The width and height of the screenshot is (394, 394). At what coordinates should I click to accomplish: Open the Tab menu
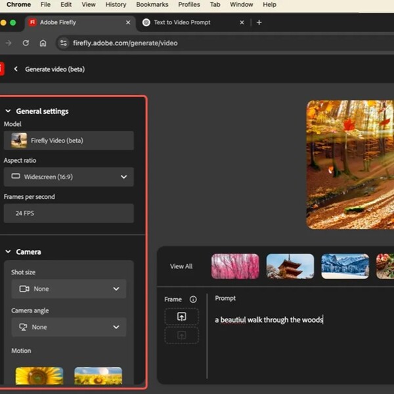pos(215,5)
